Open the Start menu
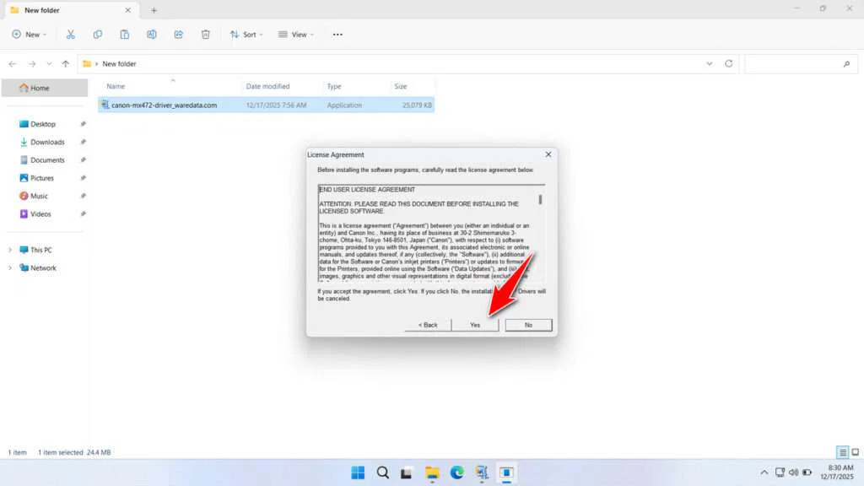The width and height of the screenshot is (864, 486). [x=358, y=472]
